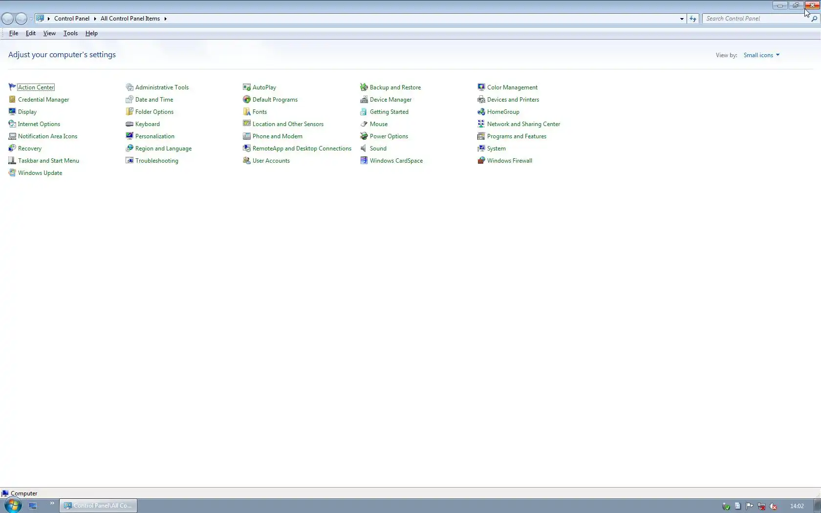This screenshot has height=513, width=821.
Task: Open the Folder Options icon
Action: point(130,111)
